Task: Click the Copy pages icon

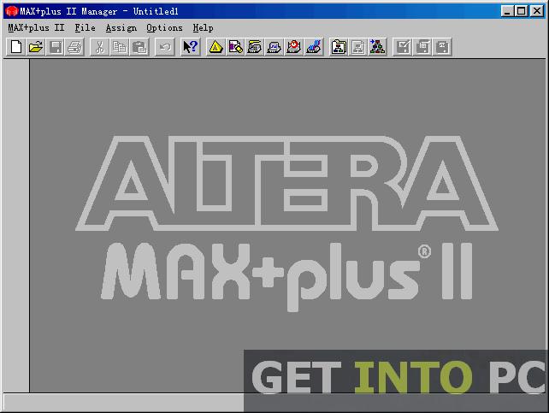Action: pos(120,47)
